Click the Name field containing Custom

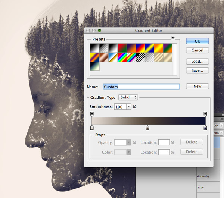pos(141,87)
